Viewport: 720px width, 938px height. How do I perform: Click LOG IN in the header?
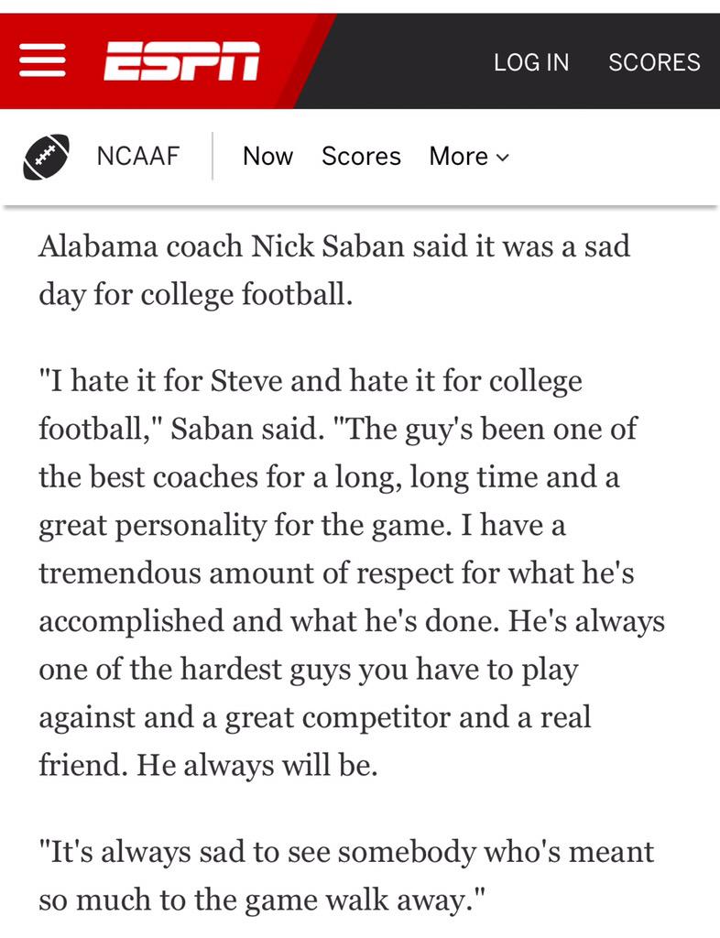click(x=531, y=62)
